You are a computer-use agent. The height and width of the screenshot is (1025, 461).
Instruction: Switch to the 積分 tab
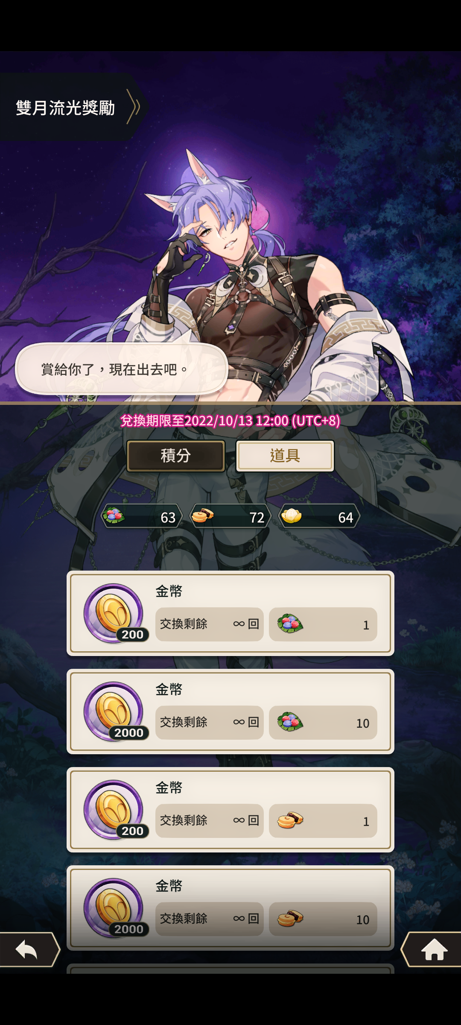click(176, 456)
